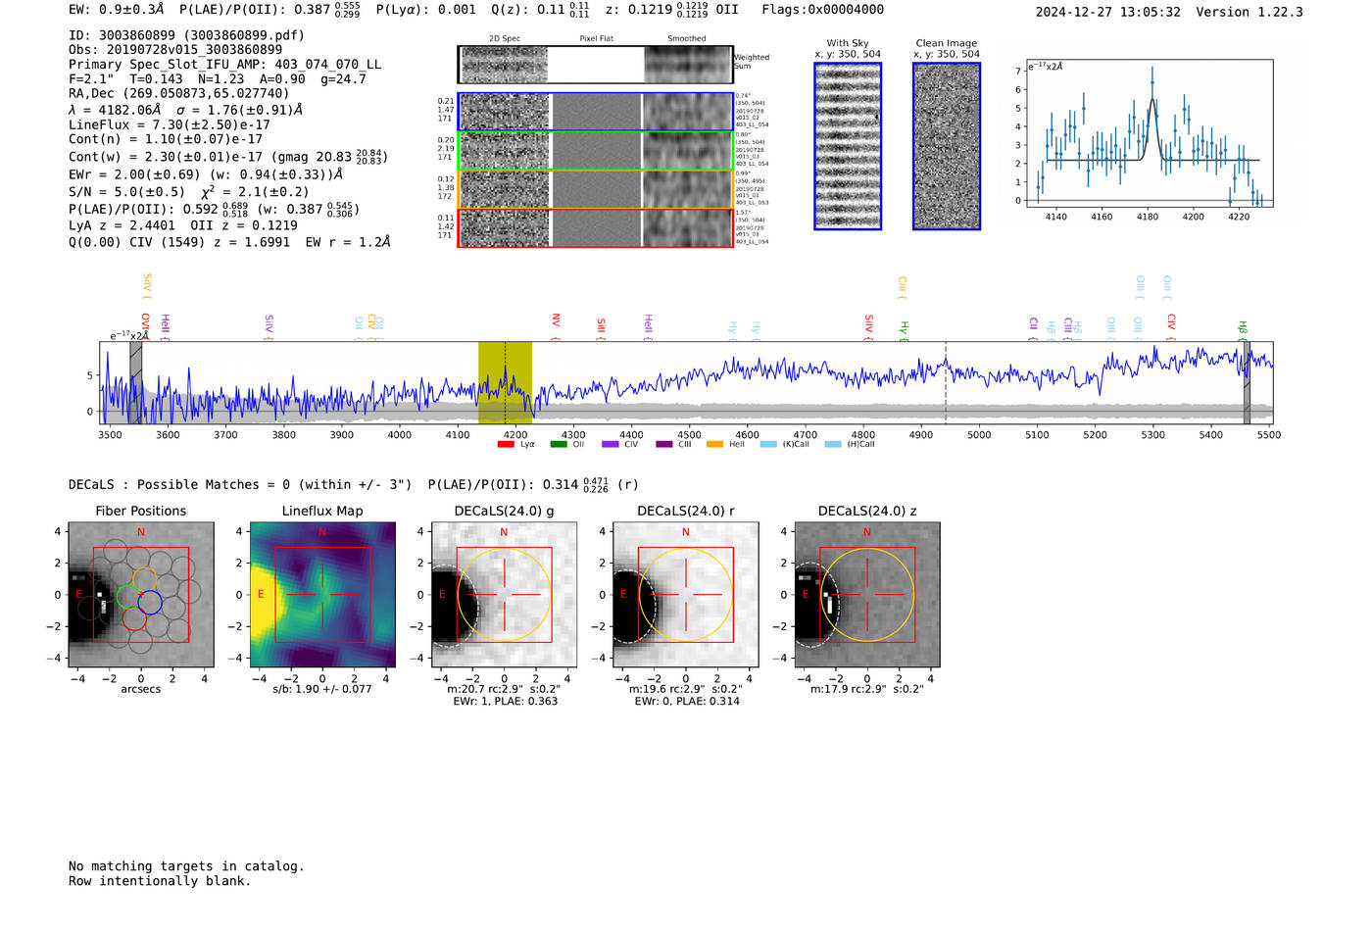
Task: Click the blue fiber circle in Fiber Positions
Action: click(x=150, y=603)
